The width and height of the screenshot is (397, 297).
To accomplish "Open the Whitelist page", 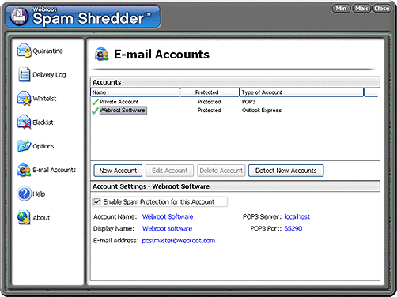I will coord(44,99).
